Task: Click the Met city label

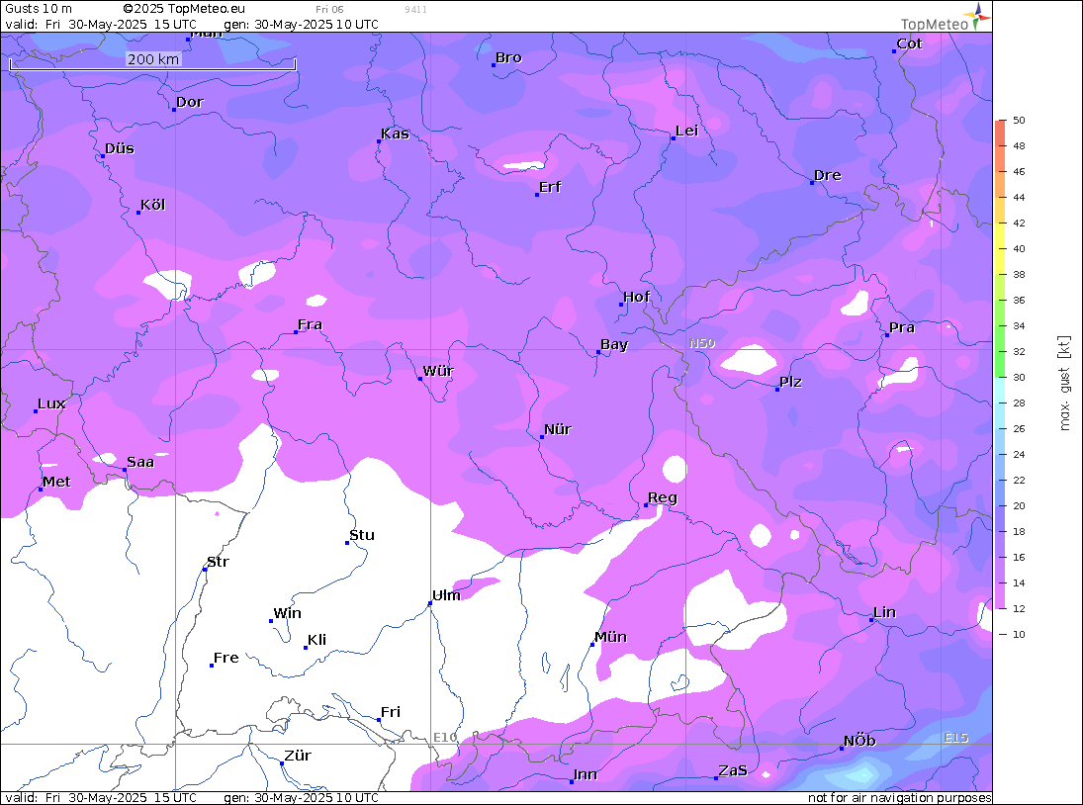Action: pos(56,482)
